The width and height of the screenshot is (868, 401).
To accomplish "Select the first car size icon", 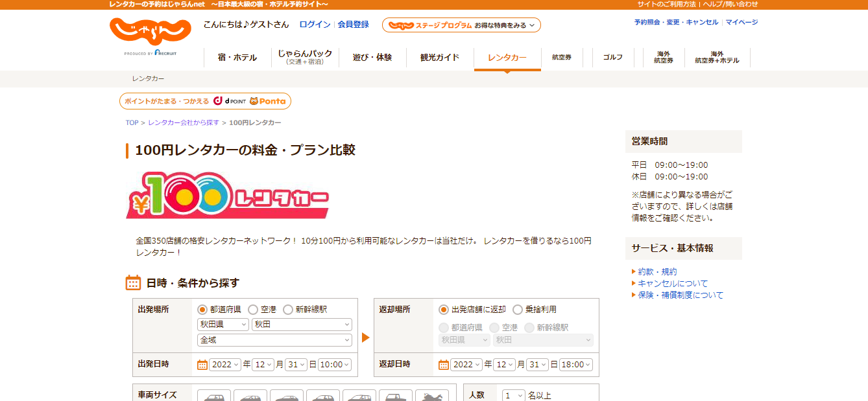I will (213, 396).
